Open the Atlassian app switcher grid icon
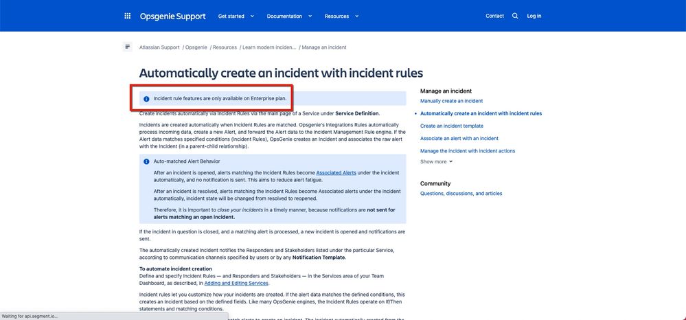This screenshot has width=686, height=320. tap(127, 16)
